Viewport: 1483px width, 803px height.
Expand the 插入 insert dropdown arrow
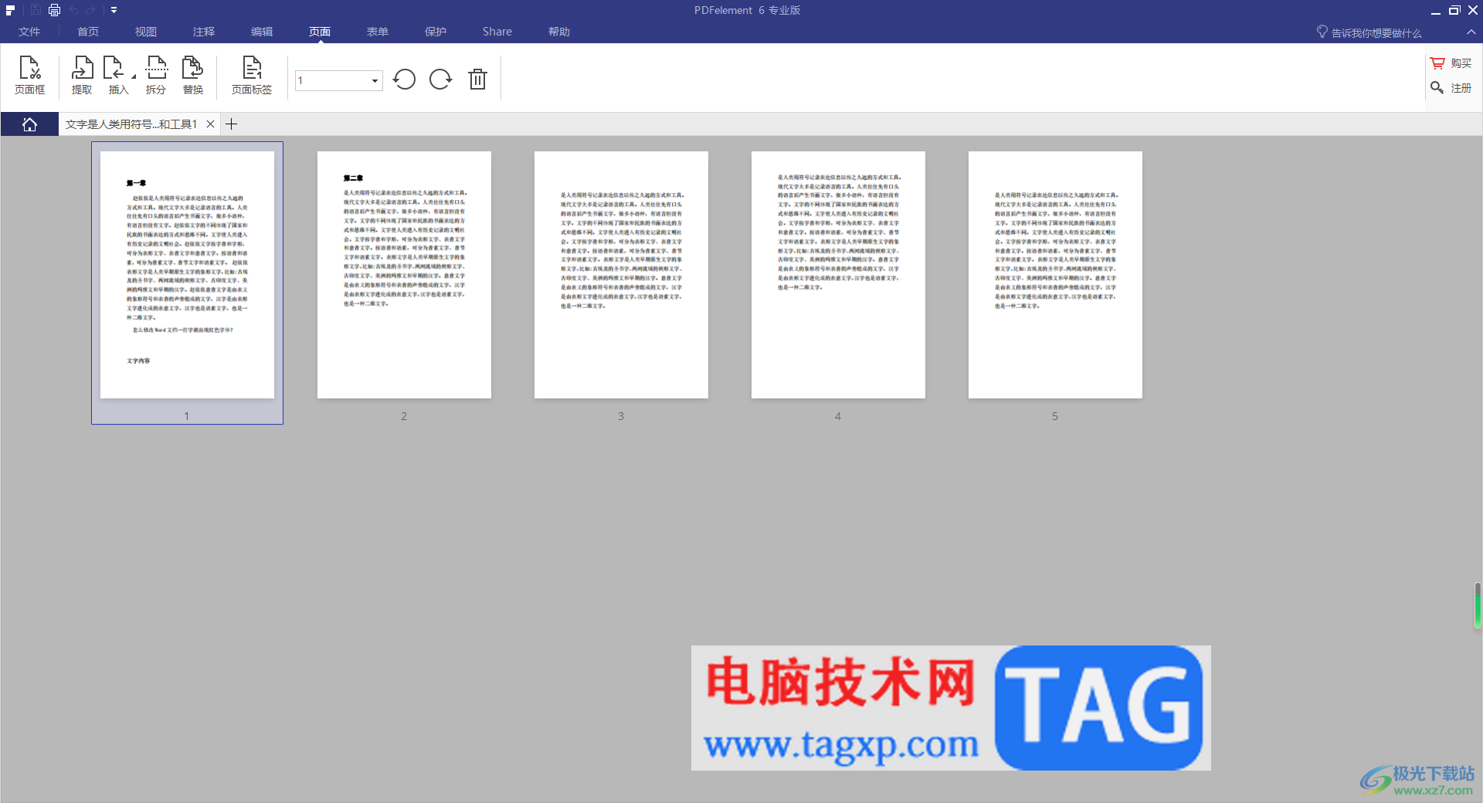[x=134, y=76]
